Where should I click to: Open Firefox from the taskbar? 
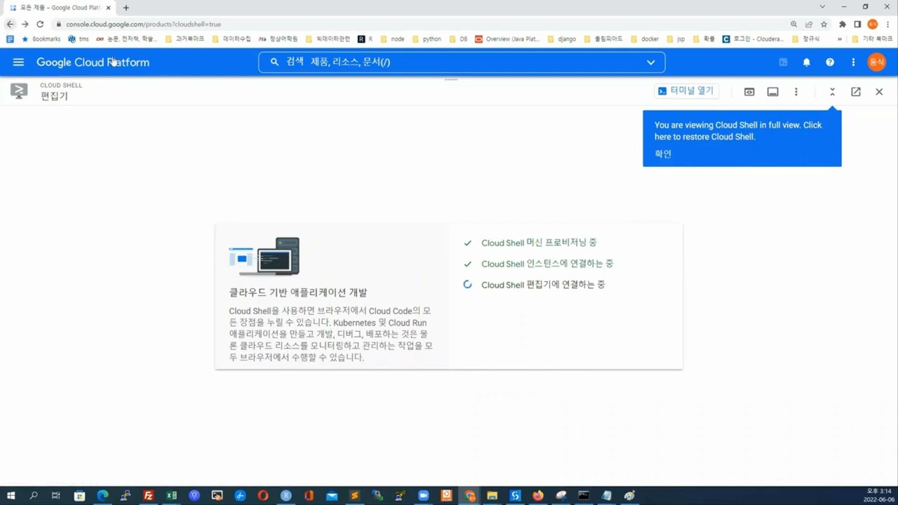[538, 496]
